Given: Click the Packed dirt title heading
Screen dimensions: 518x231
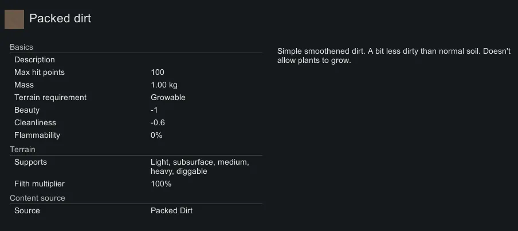Looking at the screenshot, I should click(60, 18).
